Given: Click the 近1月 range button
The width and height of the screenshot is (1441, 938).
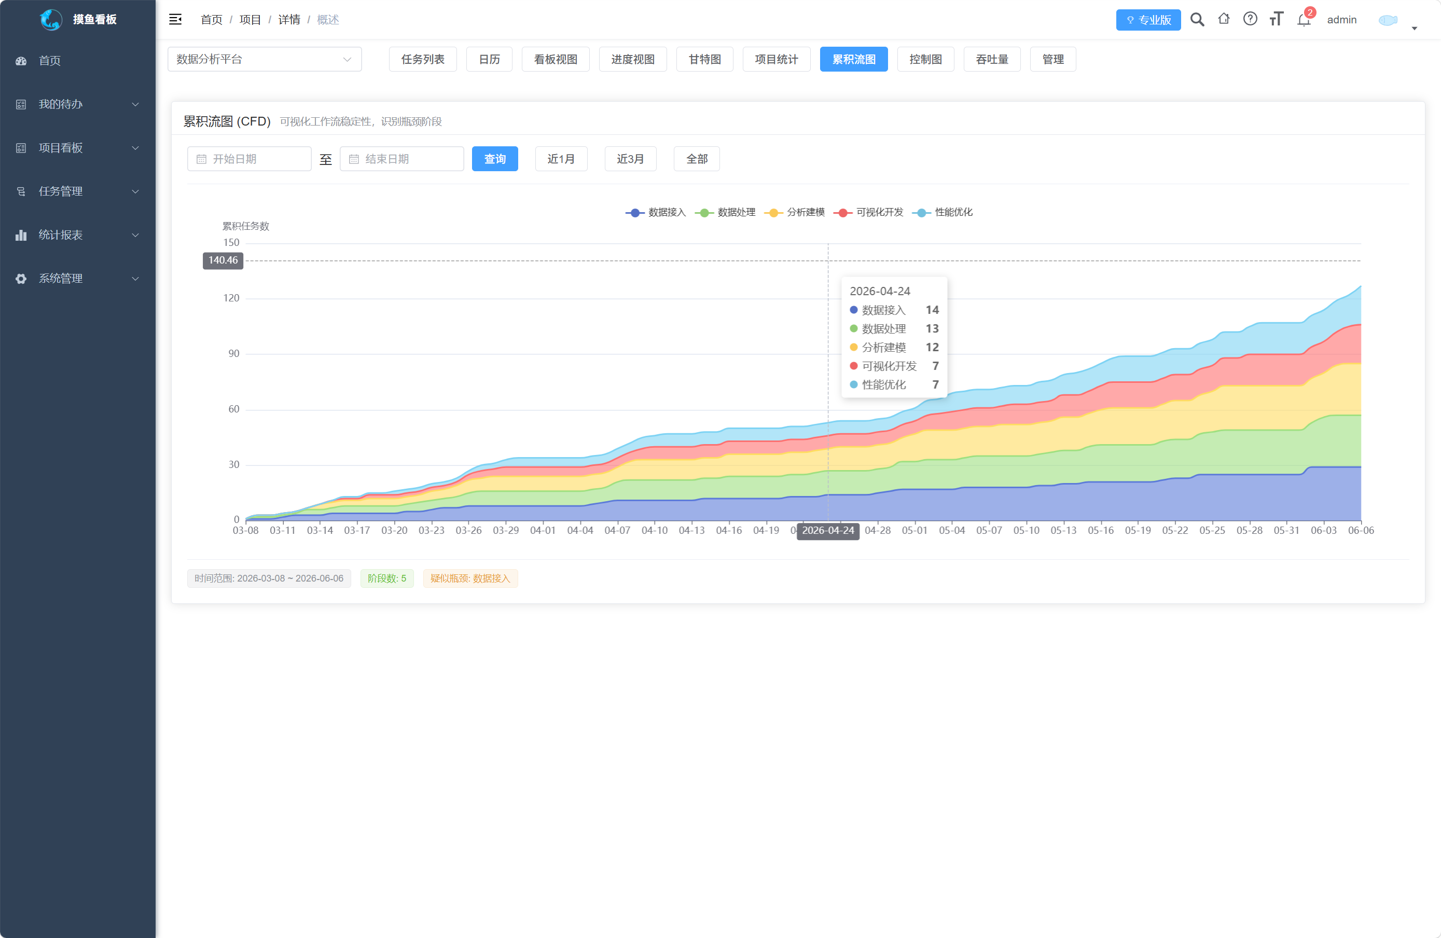Looking at the screenshot, I should coord(561,159).
